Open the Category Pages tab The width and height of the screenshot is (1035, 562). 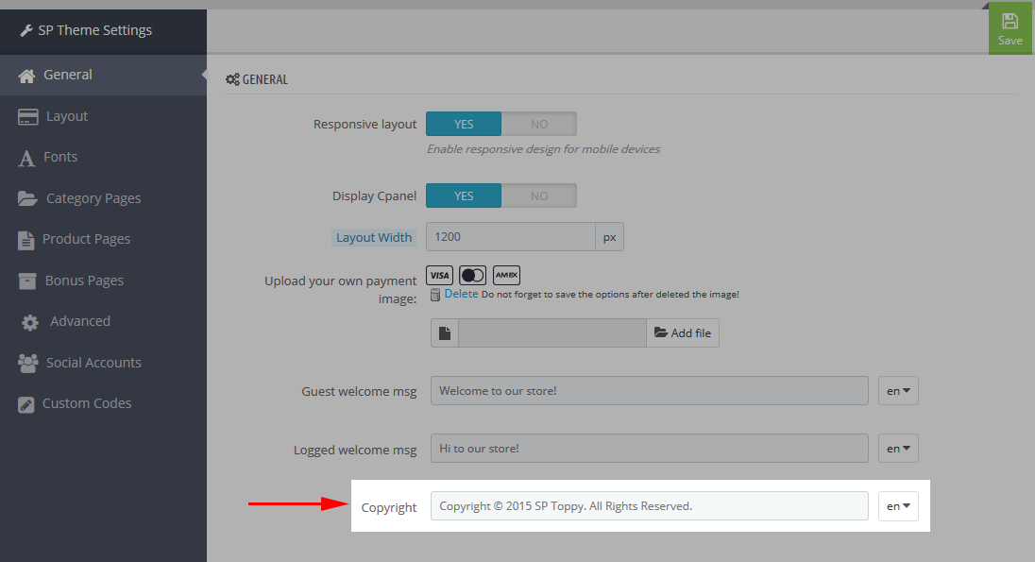[103, 198]
